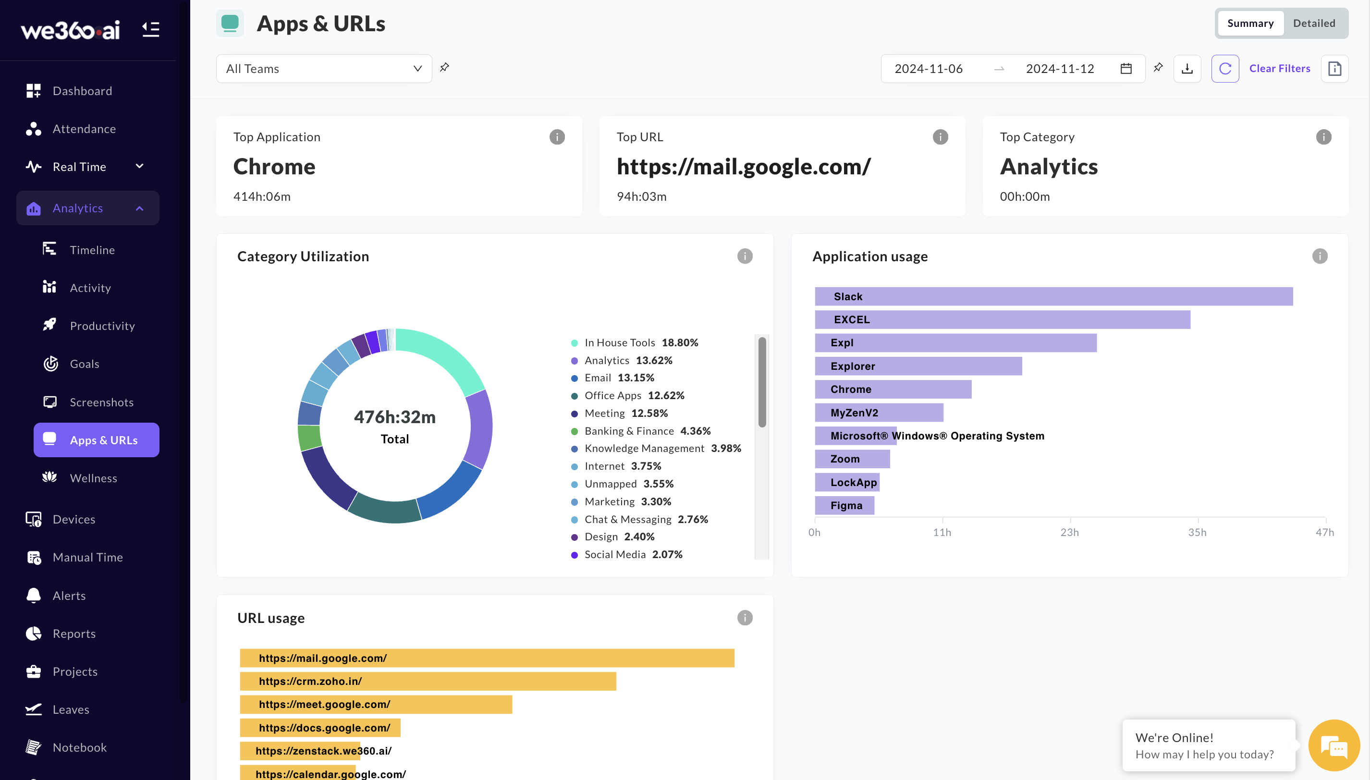Go to Reports menu label

point(74,633)
